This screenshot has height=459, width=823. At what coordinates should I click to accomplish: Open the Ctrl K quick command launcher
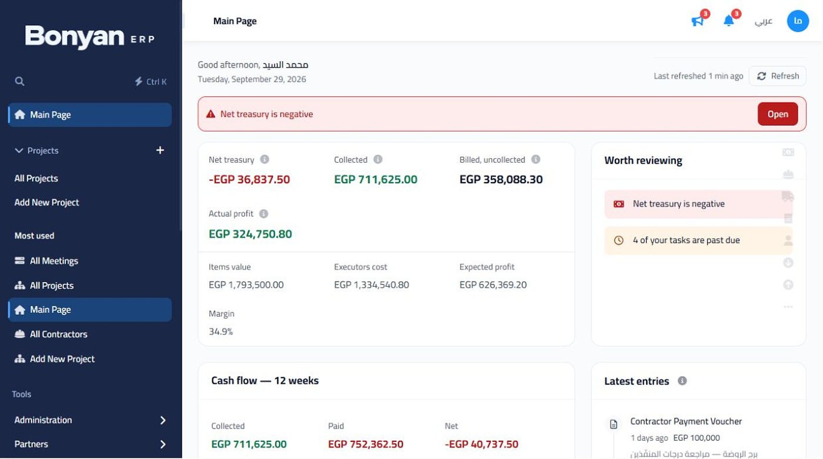tap(150, 82)
